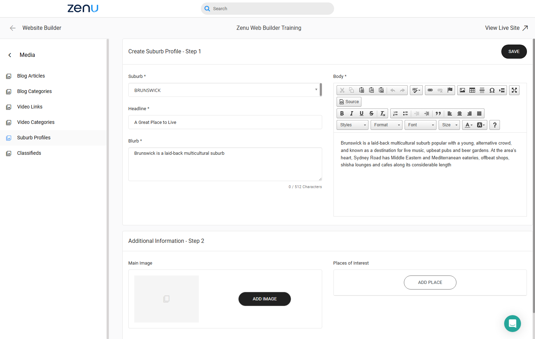Open the editor About help icon

pyautogui.click(x=495, y=125)
